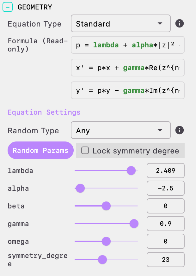
Task: Collapse the GEOMETRY section minus icon
Action: click(x=8, y=7)
